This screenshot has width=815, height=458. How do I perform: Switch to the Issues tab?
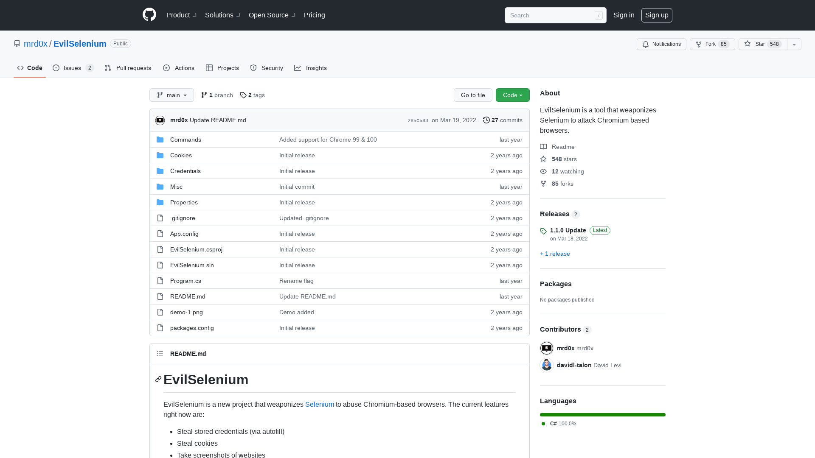[73, 68]
